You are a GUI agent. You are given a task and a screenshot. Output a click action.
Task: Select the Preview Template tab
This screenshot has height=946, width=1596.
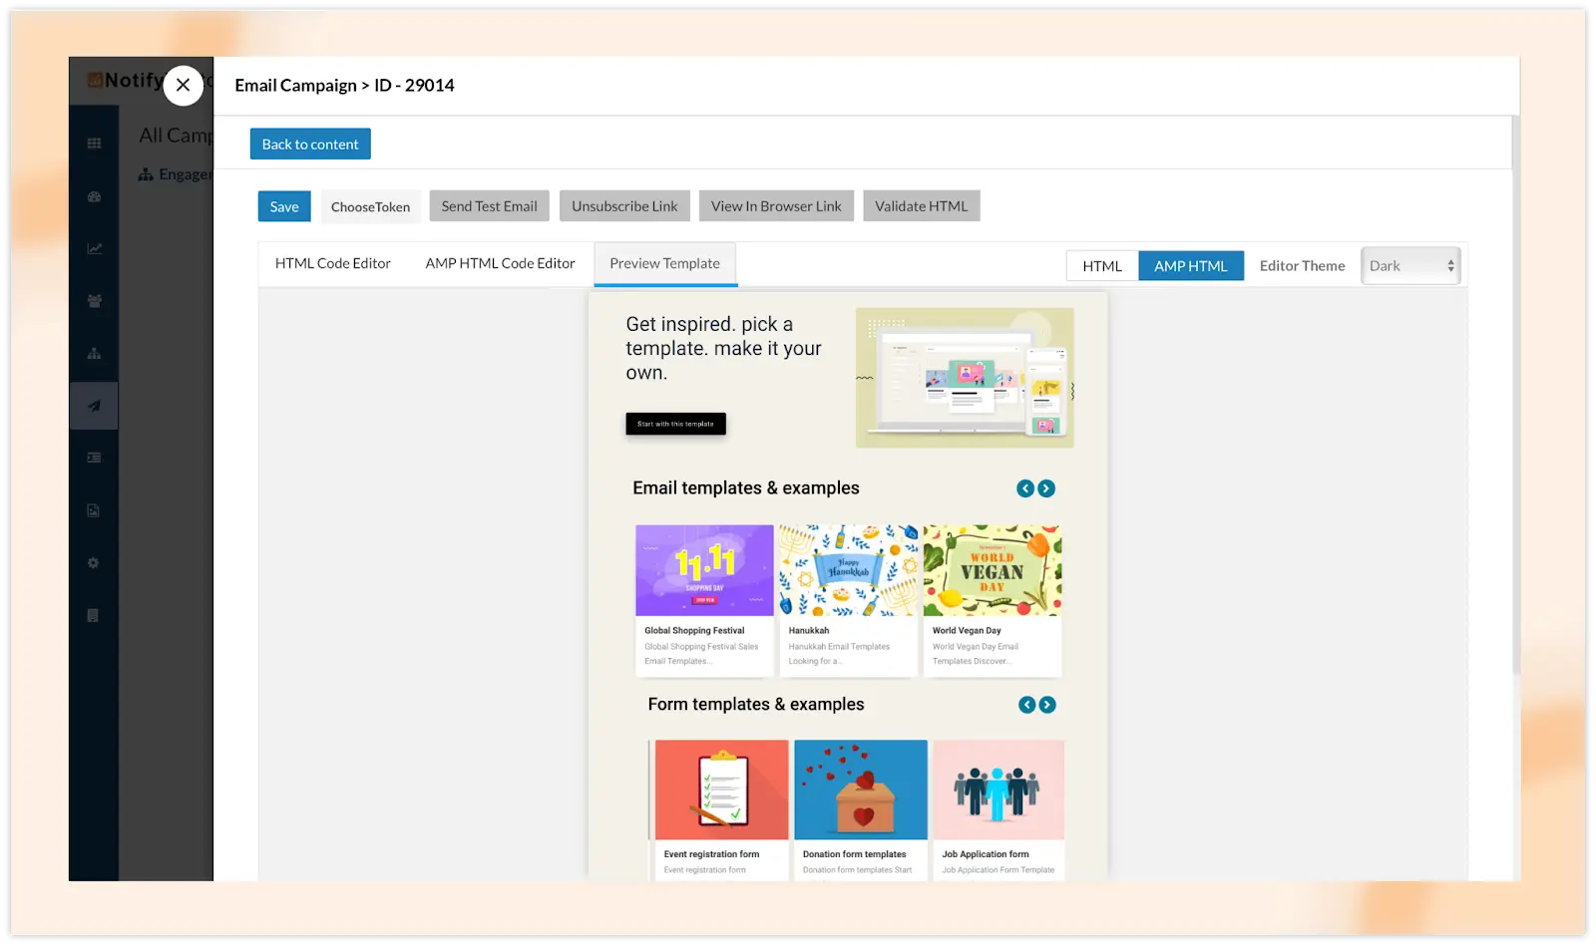664,264
